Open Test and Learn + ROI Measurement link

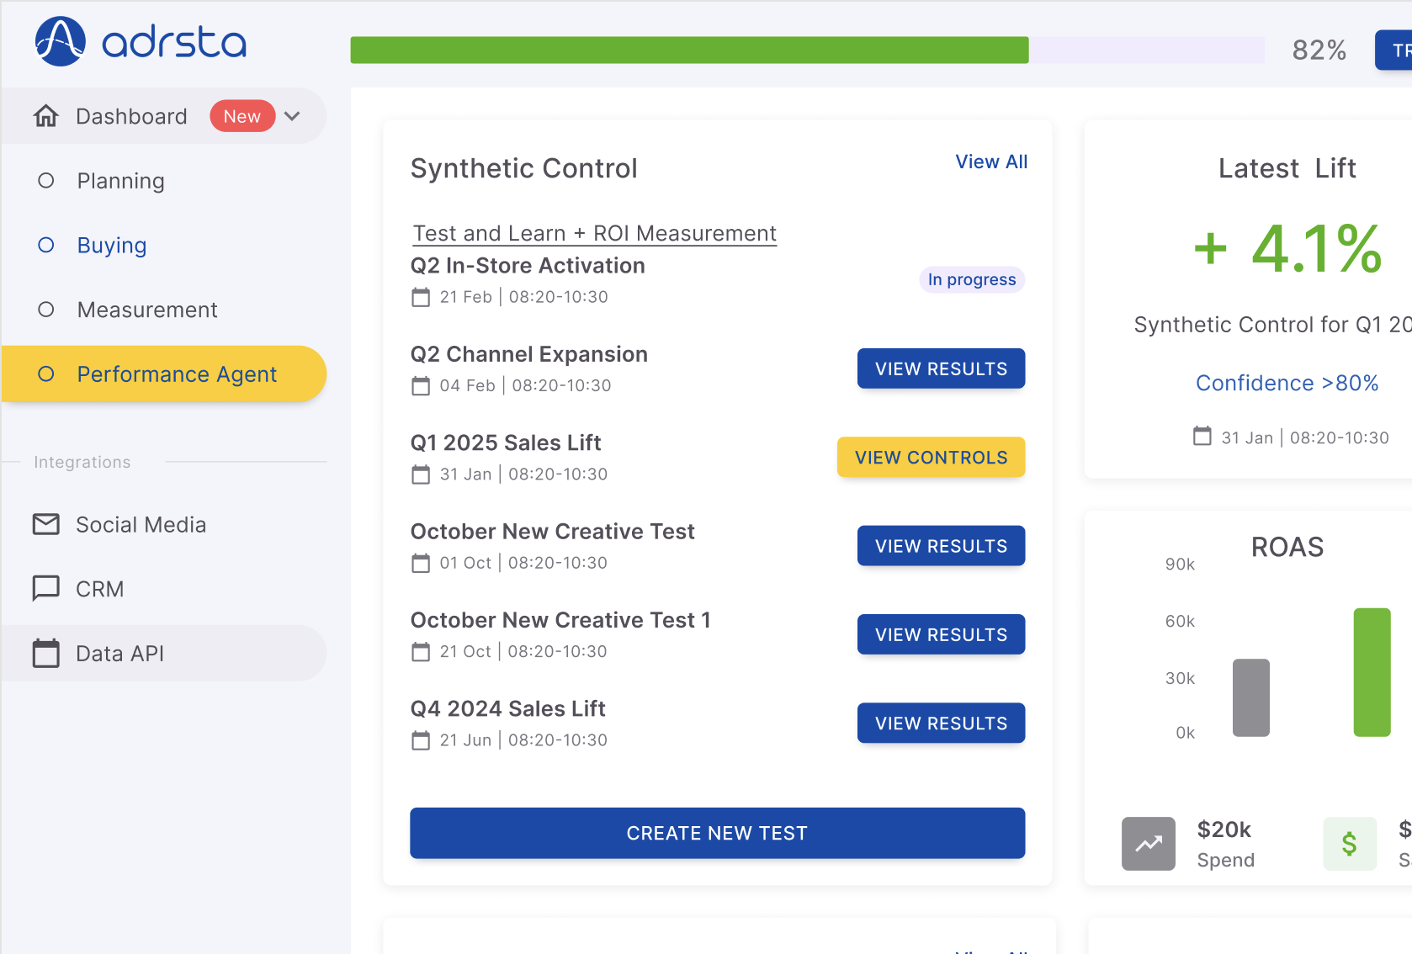594,233
